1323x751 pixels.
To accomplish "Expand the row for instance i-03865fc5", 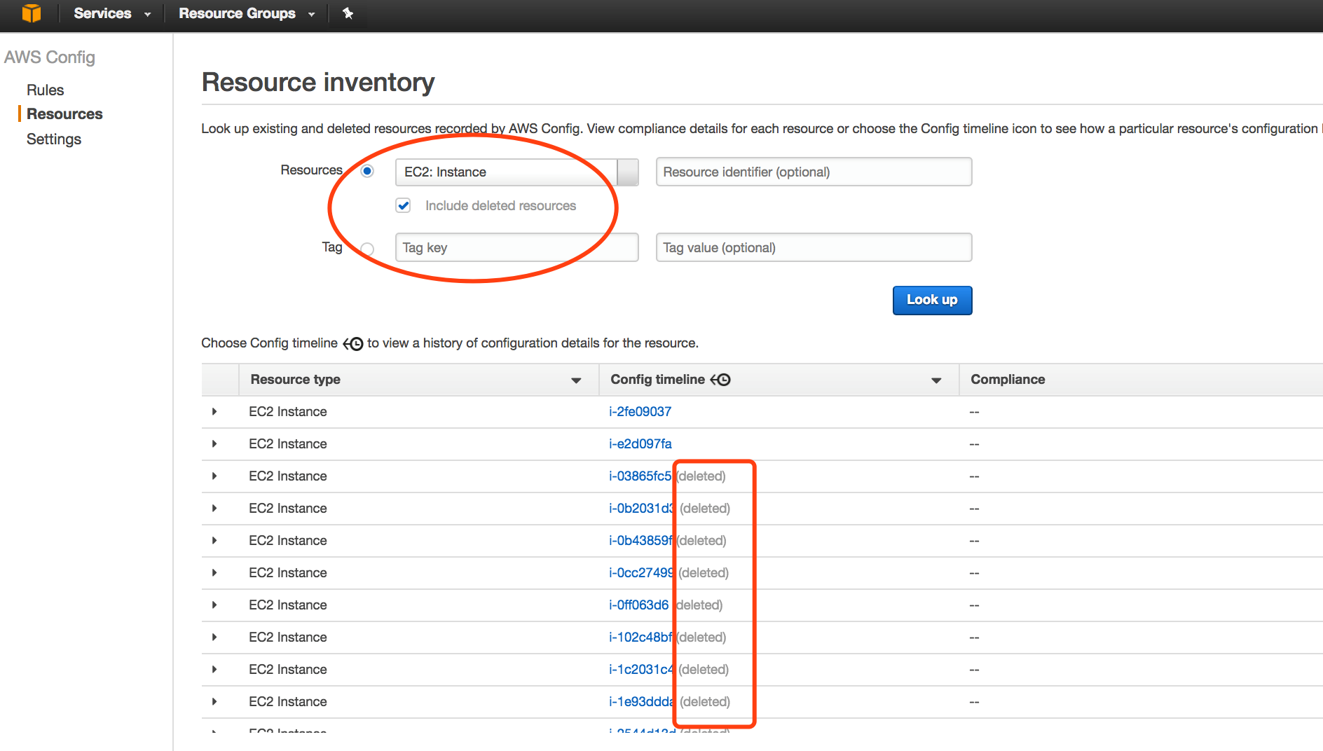I will tap(214, 476).
